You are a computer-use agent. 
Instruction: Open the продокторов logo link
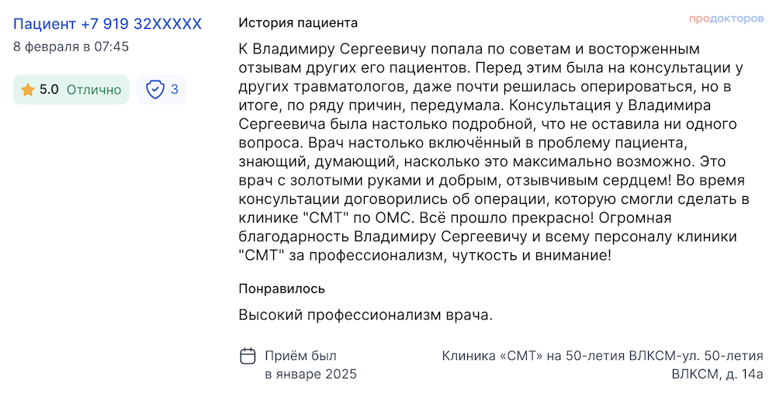point(726,19)
